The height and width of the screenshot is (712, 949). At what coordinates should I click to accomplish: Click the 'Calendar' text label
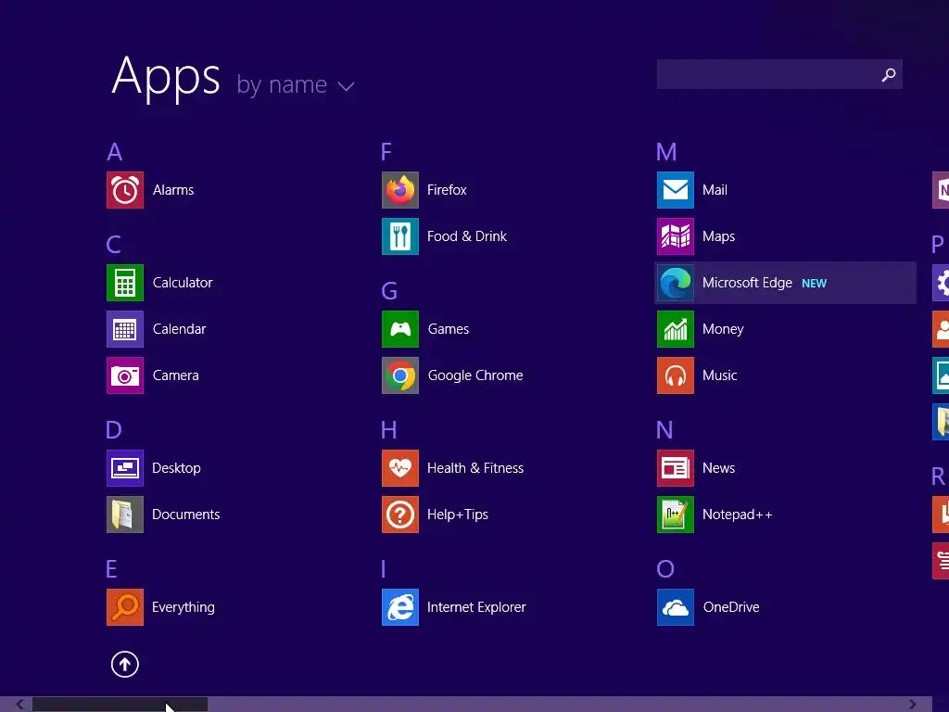tap(179, 329)
